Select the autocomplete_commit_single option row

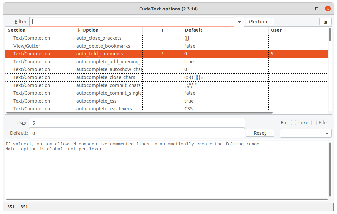click(167, 93)
